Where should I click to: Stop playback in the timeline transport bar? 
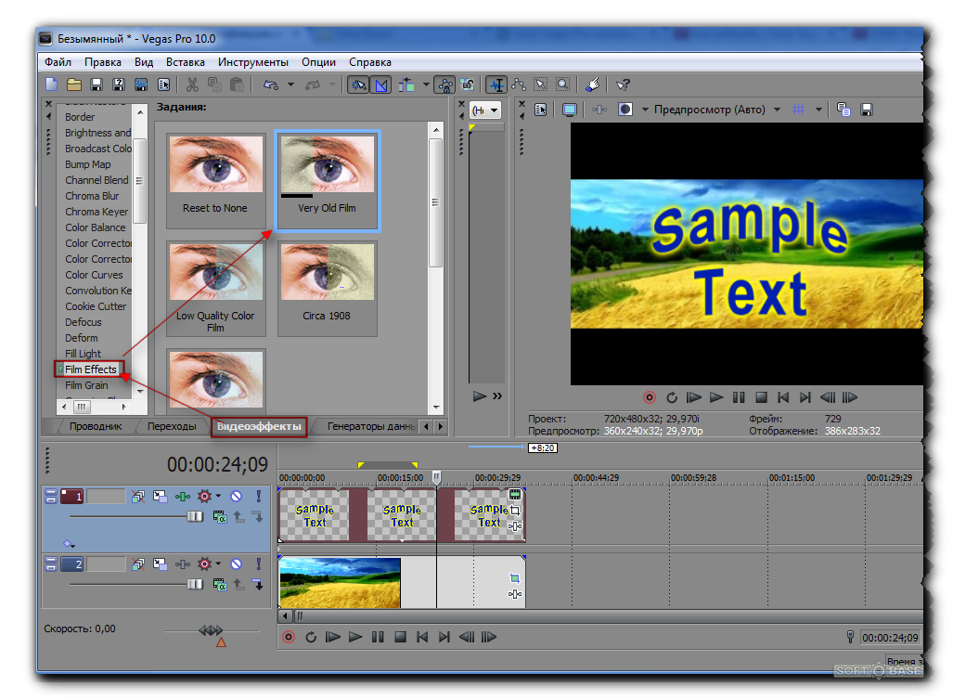(400, 638)
